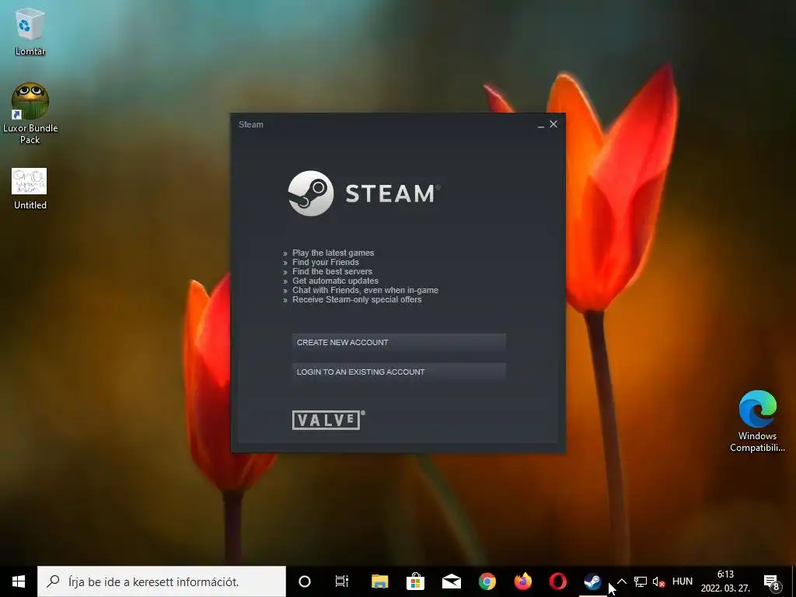Click the Steam taskbar icon
Screen dimensions: 796x597
(592, 581)
